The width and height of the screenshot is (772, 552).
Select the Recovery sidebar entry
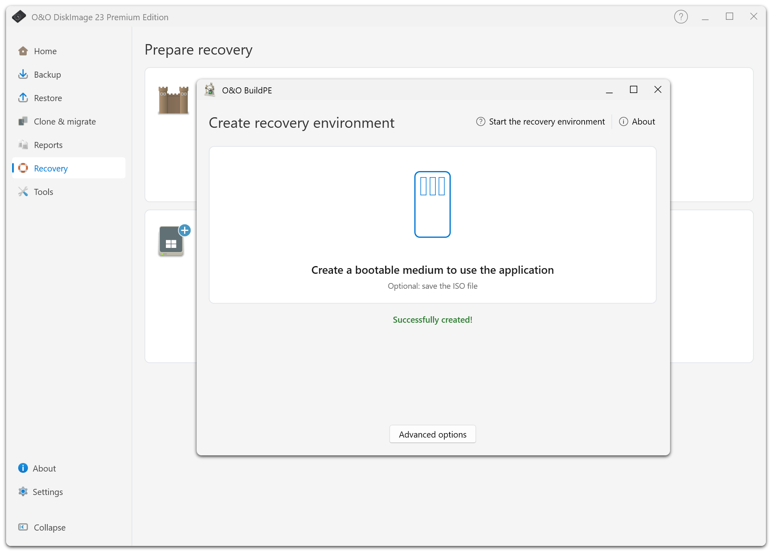coord(69,168)
